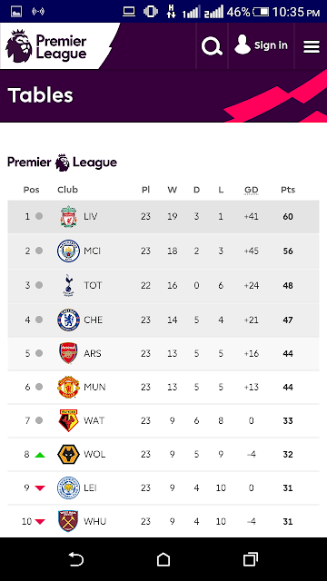Expand West Ham row via red arrow
327x581 pixels.
click(40, 522)
